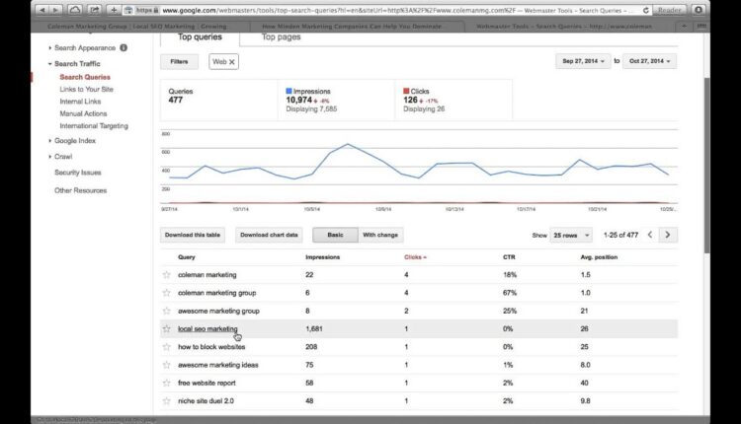Go to next page of results arrow

[x=668, y=235]
